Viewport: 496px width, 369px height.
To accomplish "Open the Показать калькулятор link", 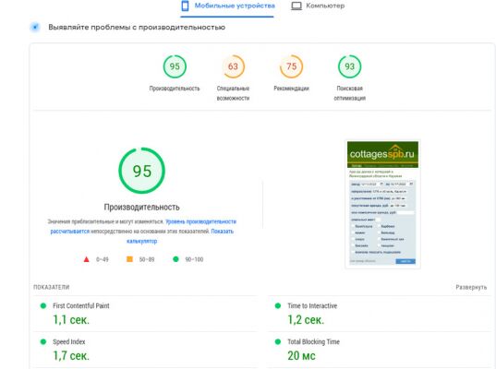I will 222,232.
